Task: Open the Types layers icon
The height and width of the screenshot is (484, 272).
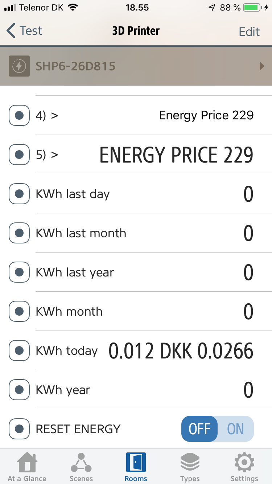Action: 190,462
